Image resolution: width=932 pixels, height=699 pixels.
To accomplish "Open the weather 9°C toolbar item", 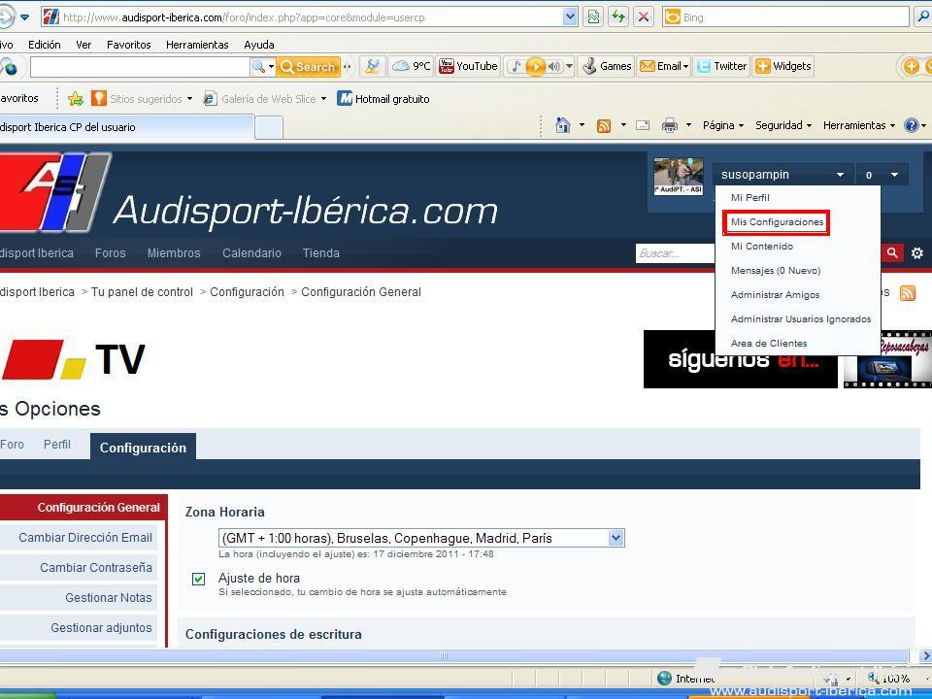I will pos(411,66).
